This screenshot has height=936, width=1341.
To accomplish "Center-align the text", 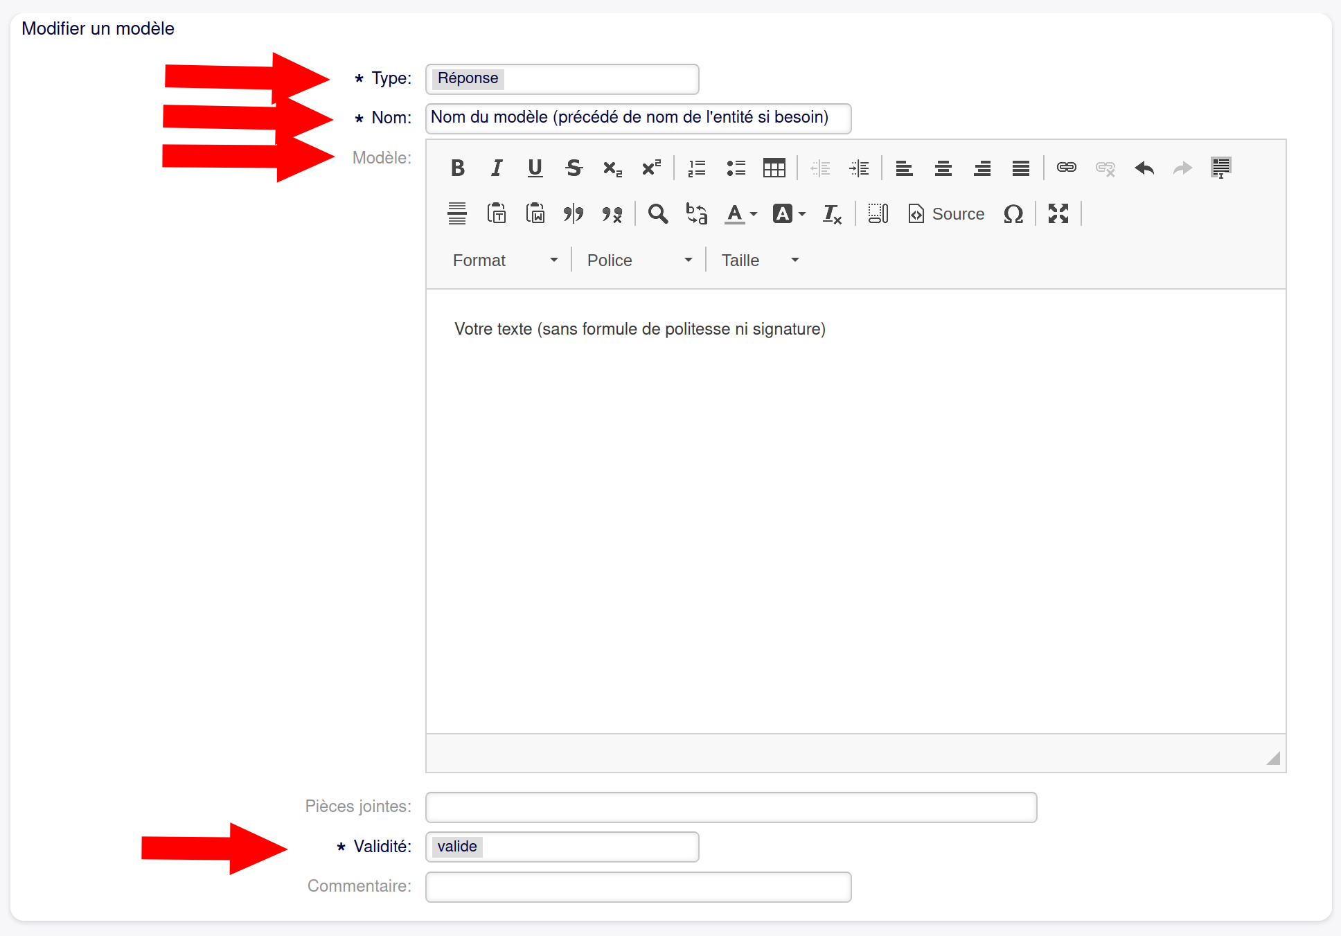I will pos(943,168).
